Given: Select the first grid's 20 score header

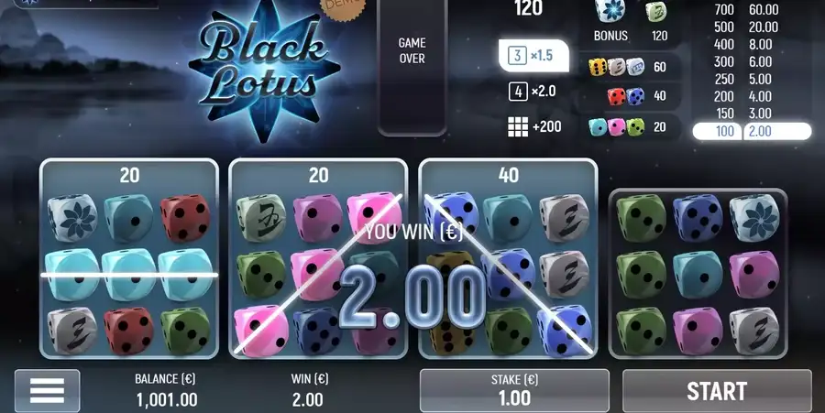Looking at the screenshot, I should click(129, 175).
